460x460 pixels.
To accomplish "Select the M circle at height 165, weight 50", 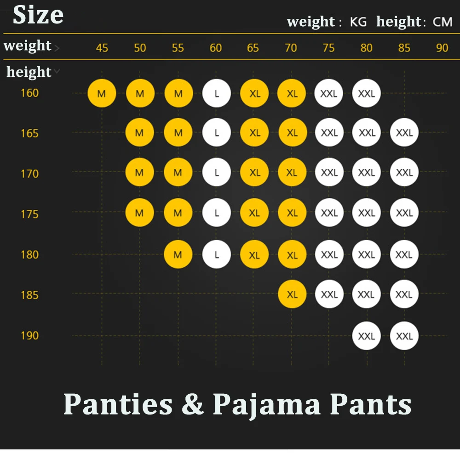I will tap(140, 133).
